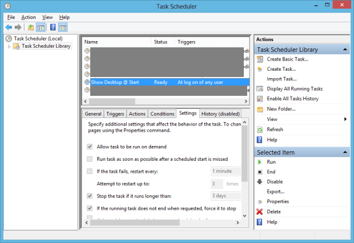354x243 pixels.
Task: Click Create Basic Task... action
Action: [287, 59]
